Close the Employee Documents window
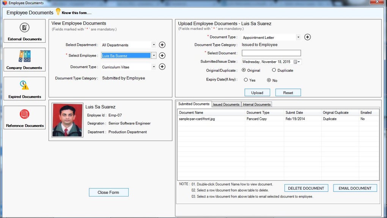This screenshot has height=218, width=387. (x=377, y=2)
